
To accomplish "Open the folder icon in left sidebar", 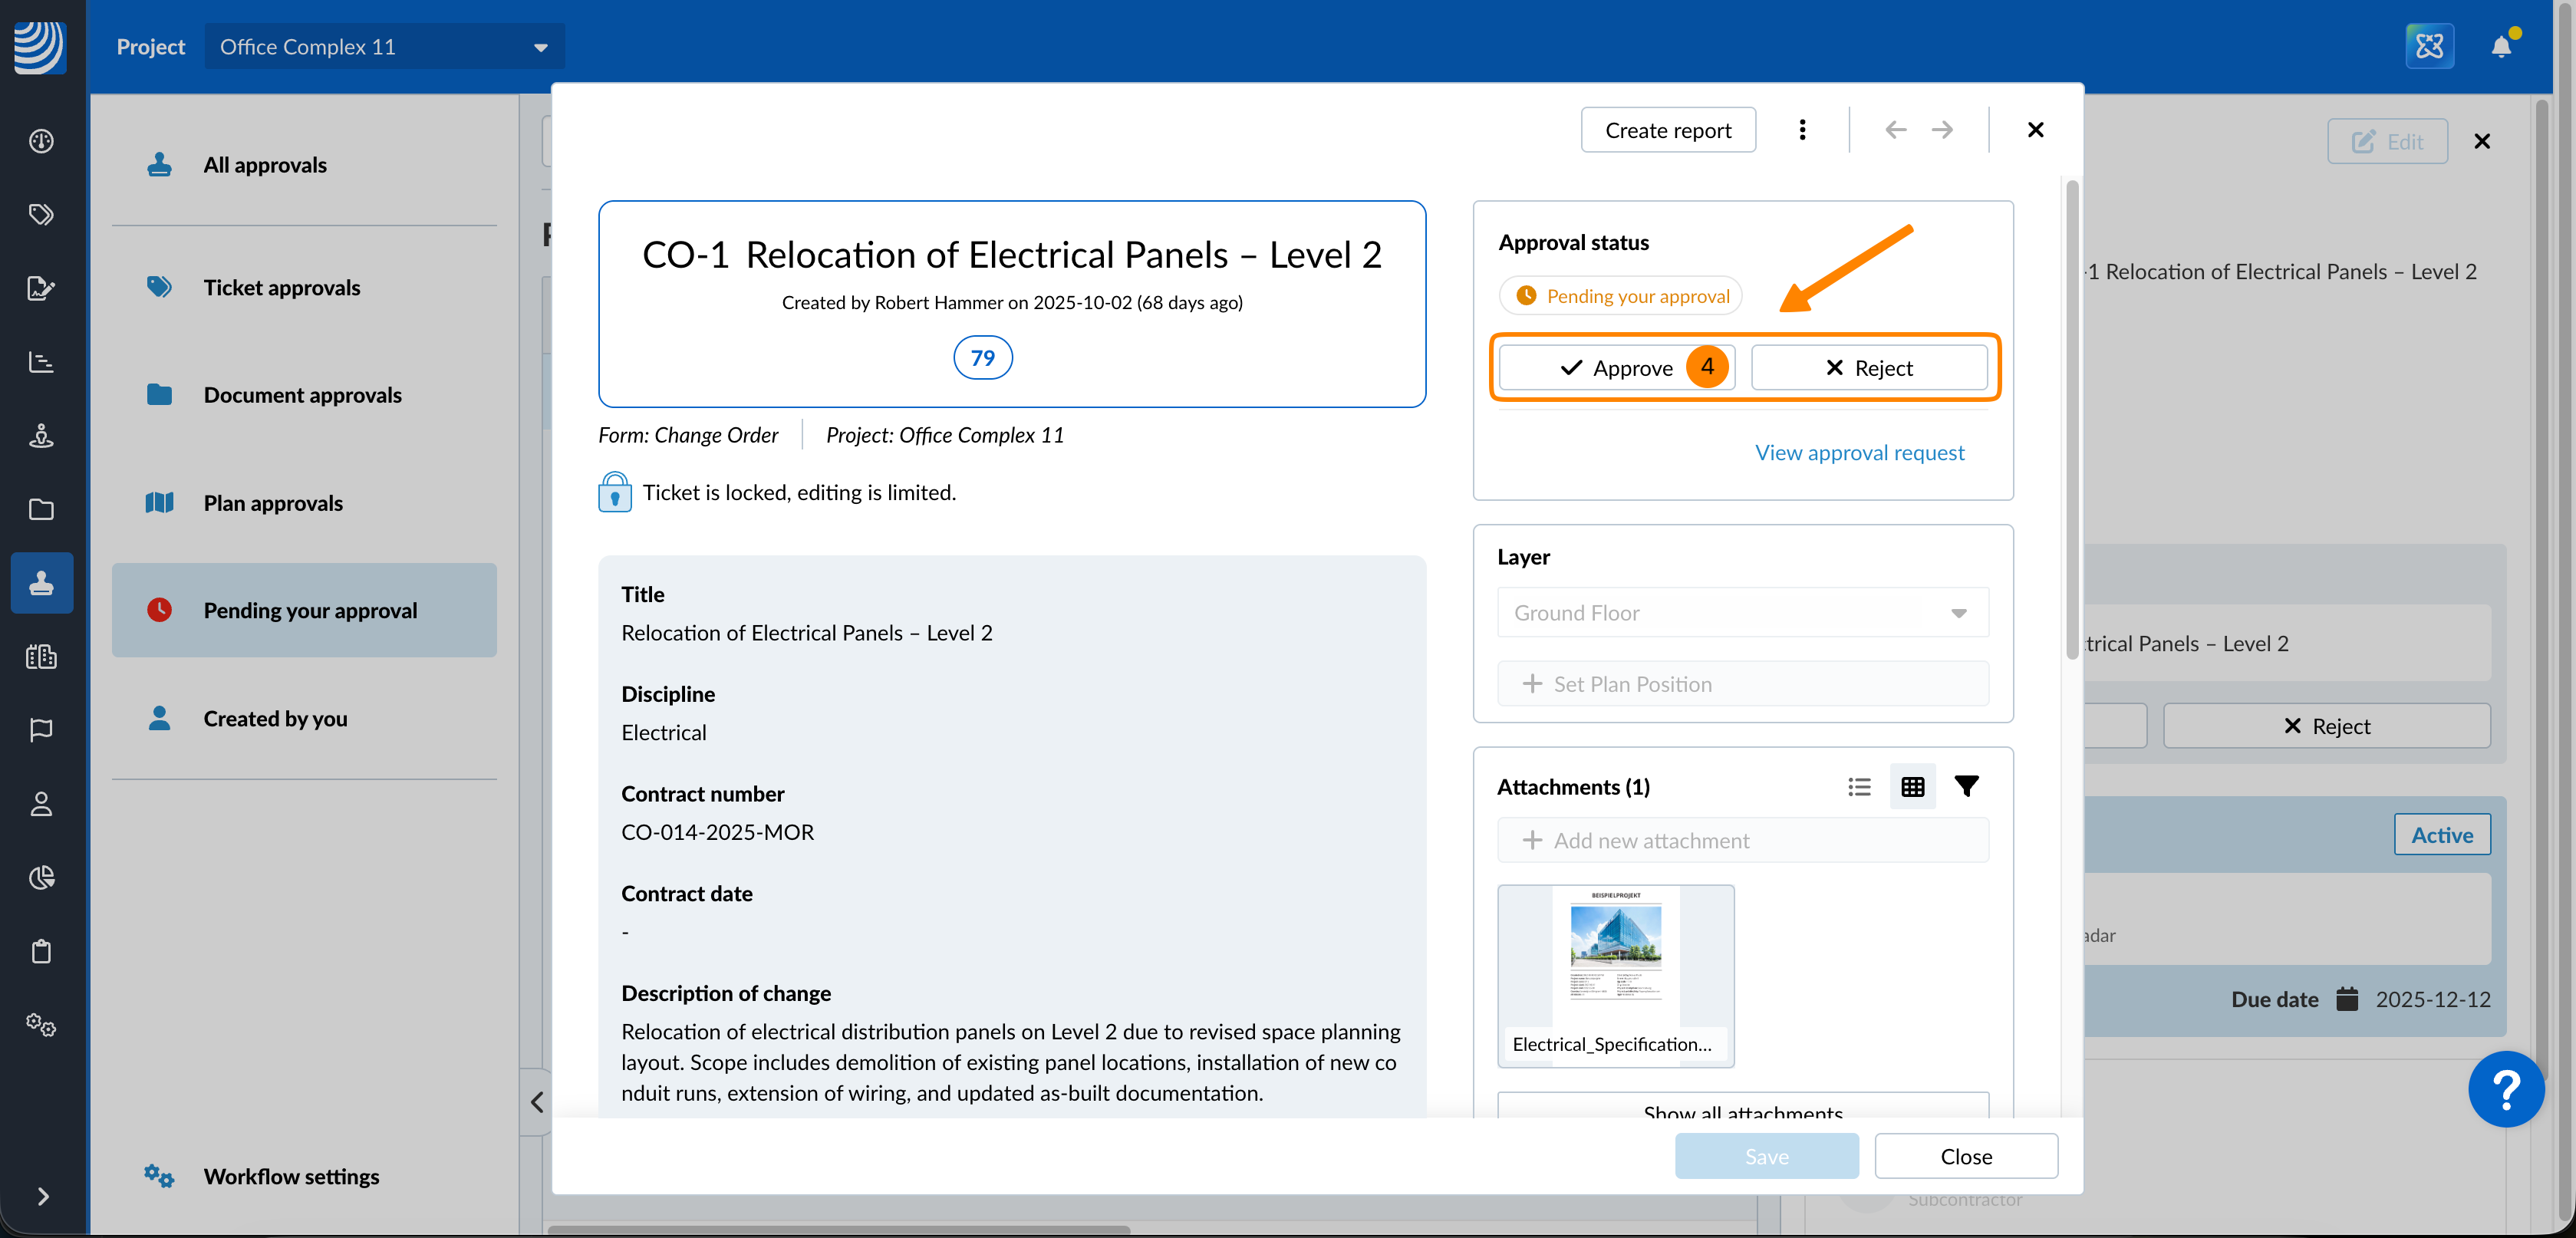I will click(x=41, y=509).
